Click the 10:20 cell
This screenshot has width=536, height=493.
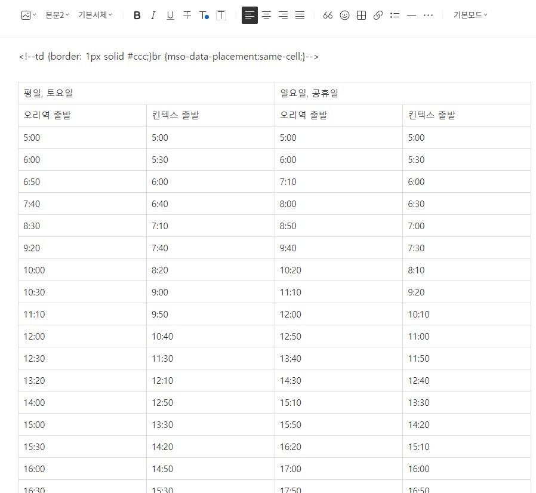339,270
